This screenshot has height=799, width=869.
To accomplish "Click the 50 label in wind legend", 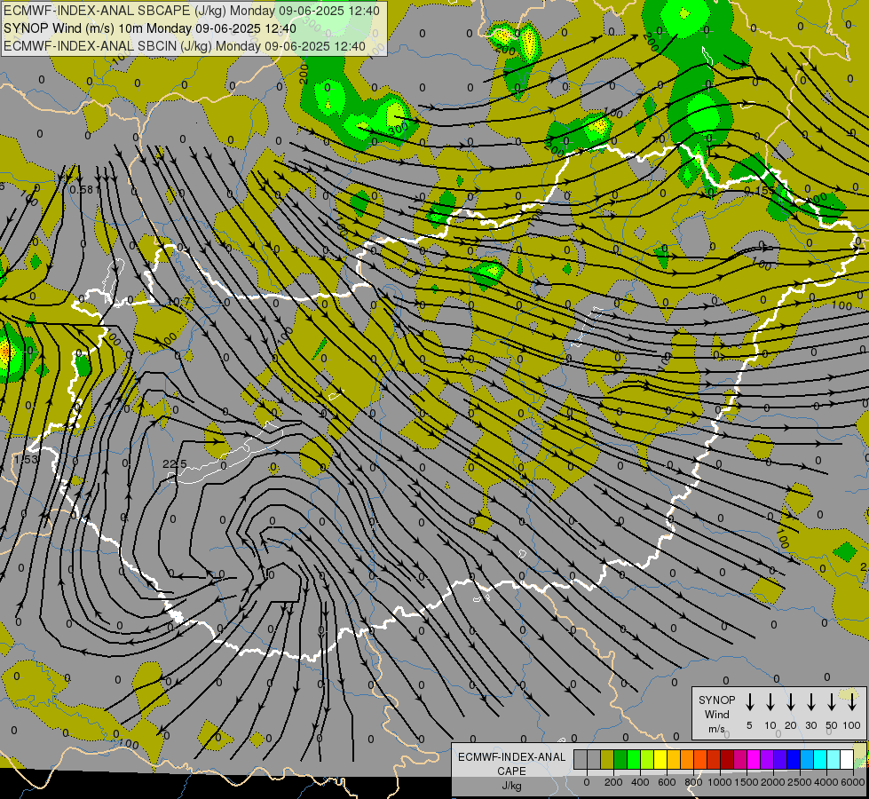I will [x=832, y=725].
